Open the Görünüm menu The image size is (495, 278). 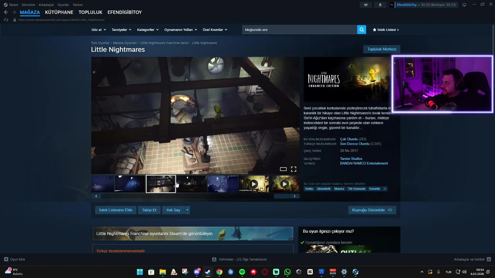click(x=28, y=5)
